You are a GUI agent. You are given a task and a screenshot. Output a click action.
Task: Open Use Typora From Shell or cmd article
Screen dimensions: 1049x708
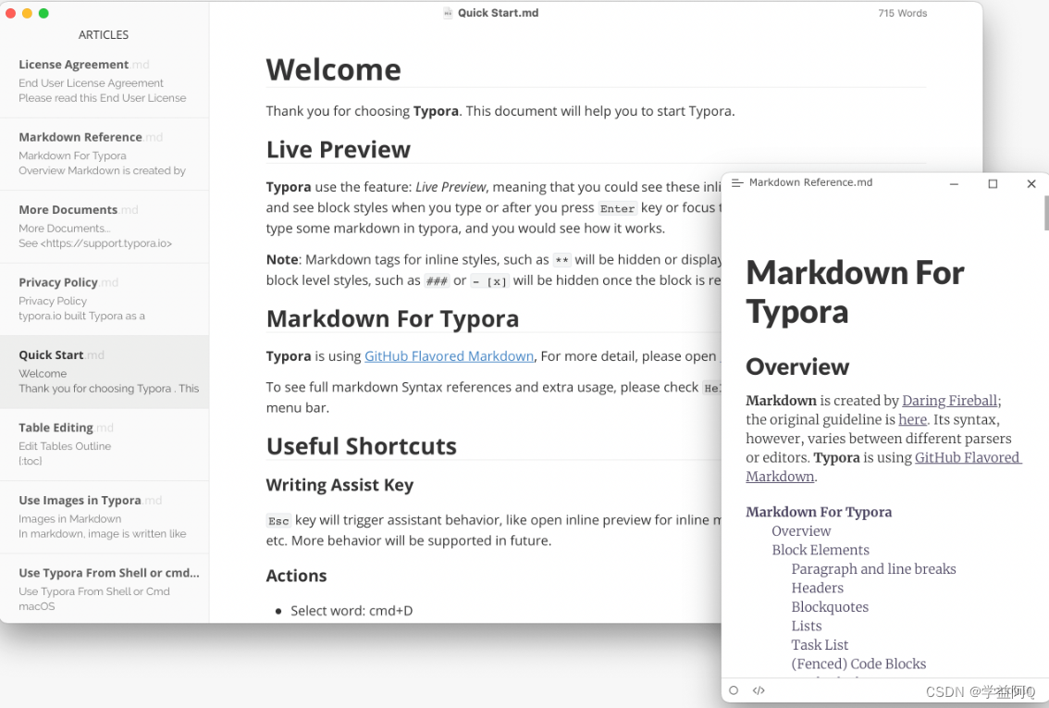(105, 589)
